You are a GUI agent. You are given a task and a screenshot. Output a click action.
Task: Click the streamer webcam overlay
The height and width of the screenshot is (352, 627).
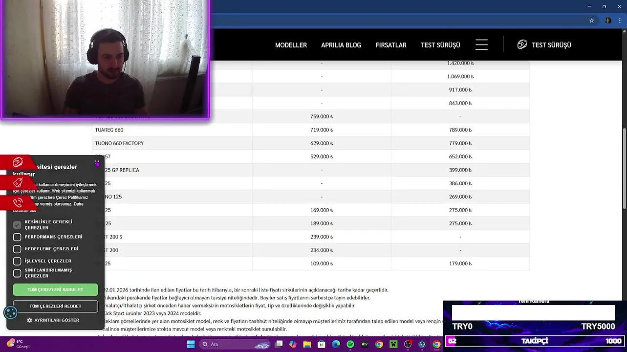(105, 59)
